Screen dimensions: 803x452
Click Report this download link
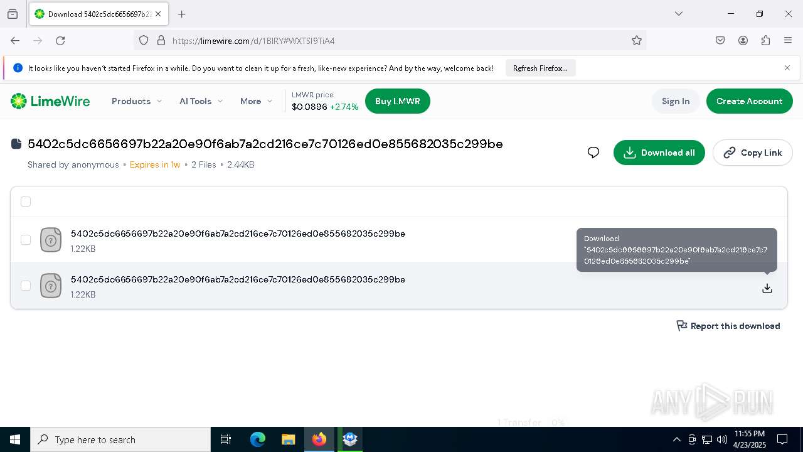point(728,326)
